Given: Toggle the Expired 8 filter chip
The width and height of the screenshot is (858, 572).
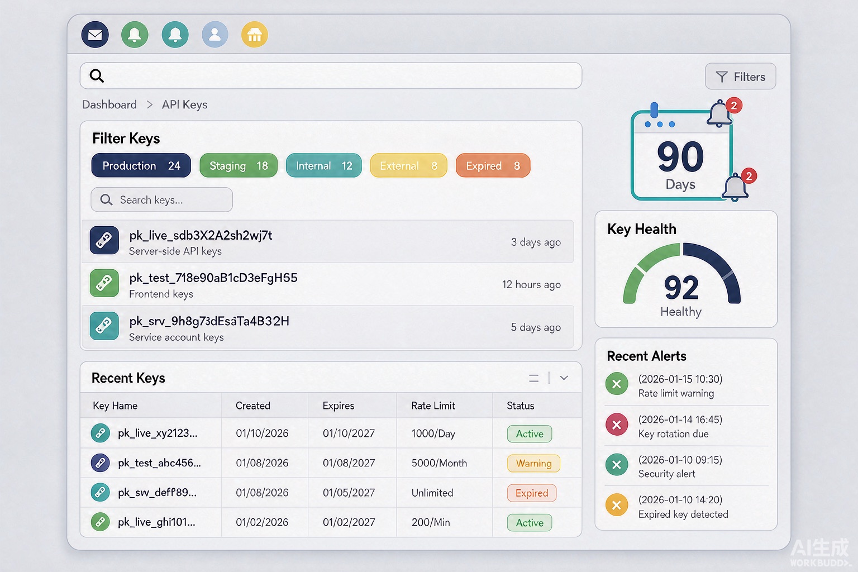Looking at the screenshot, I should point(493,166).
